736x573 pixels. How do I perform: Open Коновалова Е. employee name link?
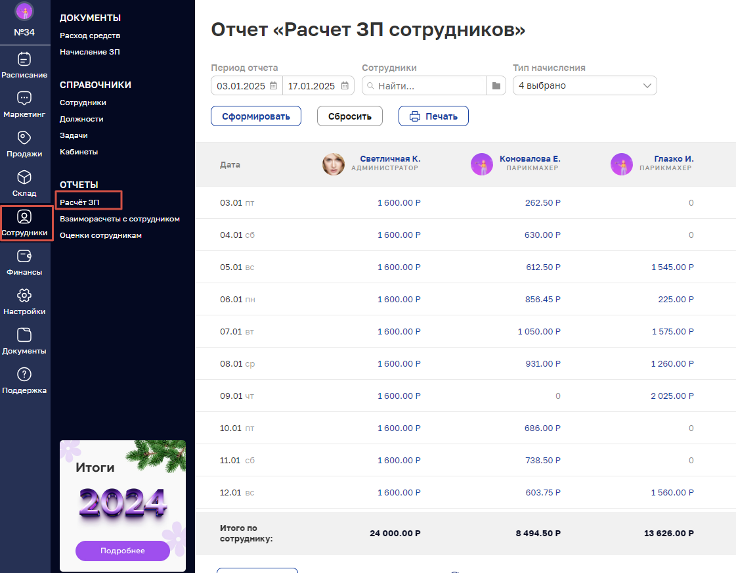tap(530, 159)
